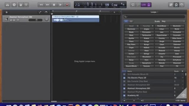This screenshot has width=189, height=106.
Task: Toggle Cycle mode button
Action: pyautogui.click(x=133, y=5)
